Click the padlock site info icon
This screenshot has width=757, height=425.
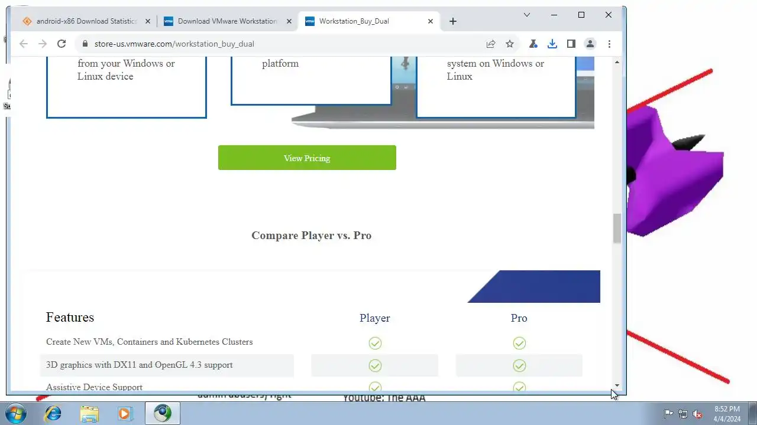point(85,44)
